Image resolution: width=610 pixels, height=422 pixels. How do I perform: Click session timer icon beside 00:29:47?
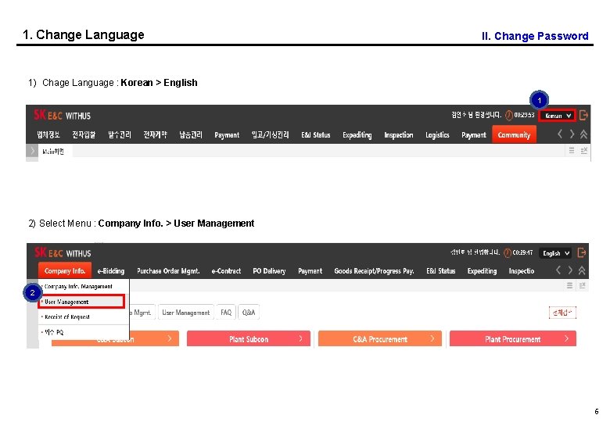[508, 252]
